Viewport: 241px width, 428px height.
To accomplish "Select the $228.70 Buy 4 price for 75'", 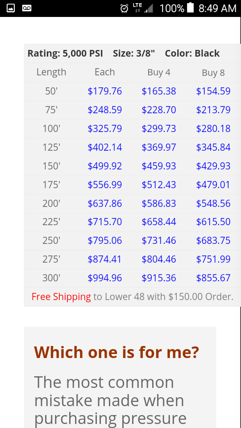I will click(x=159, y=110).
